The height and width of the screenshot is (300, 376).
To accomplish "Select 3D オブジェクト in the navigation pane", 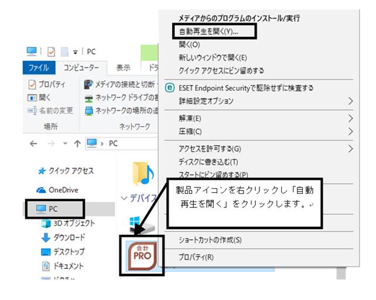I will (68, 223).
